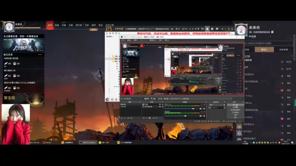Toggle visibility of 显示器采集 source

pyautogui.click(x=160, y=107)
